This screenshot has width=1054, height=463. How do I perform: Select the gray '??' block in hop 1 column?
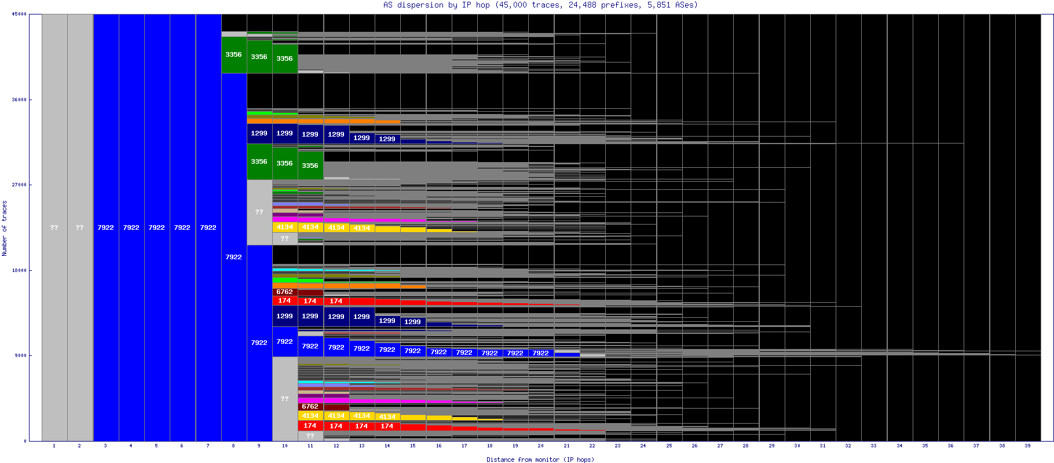click(x=54, y=227)
